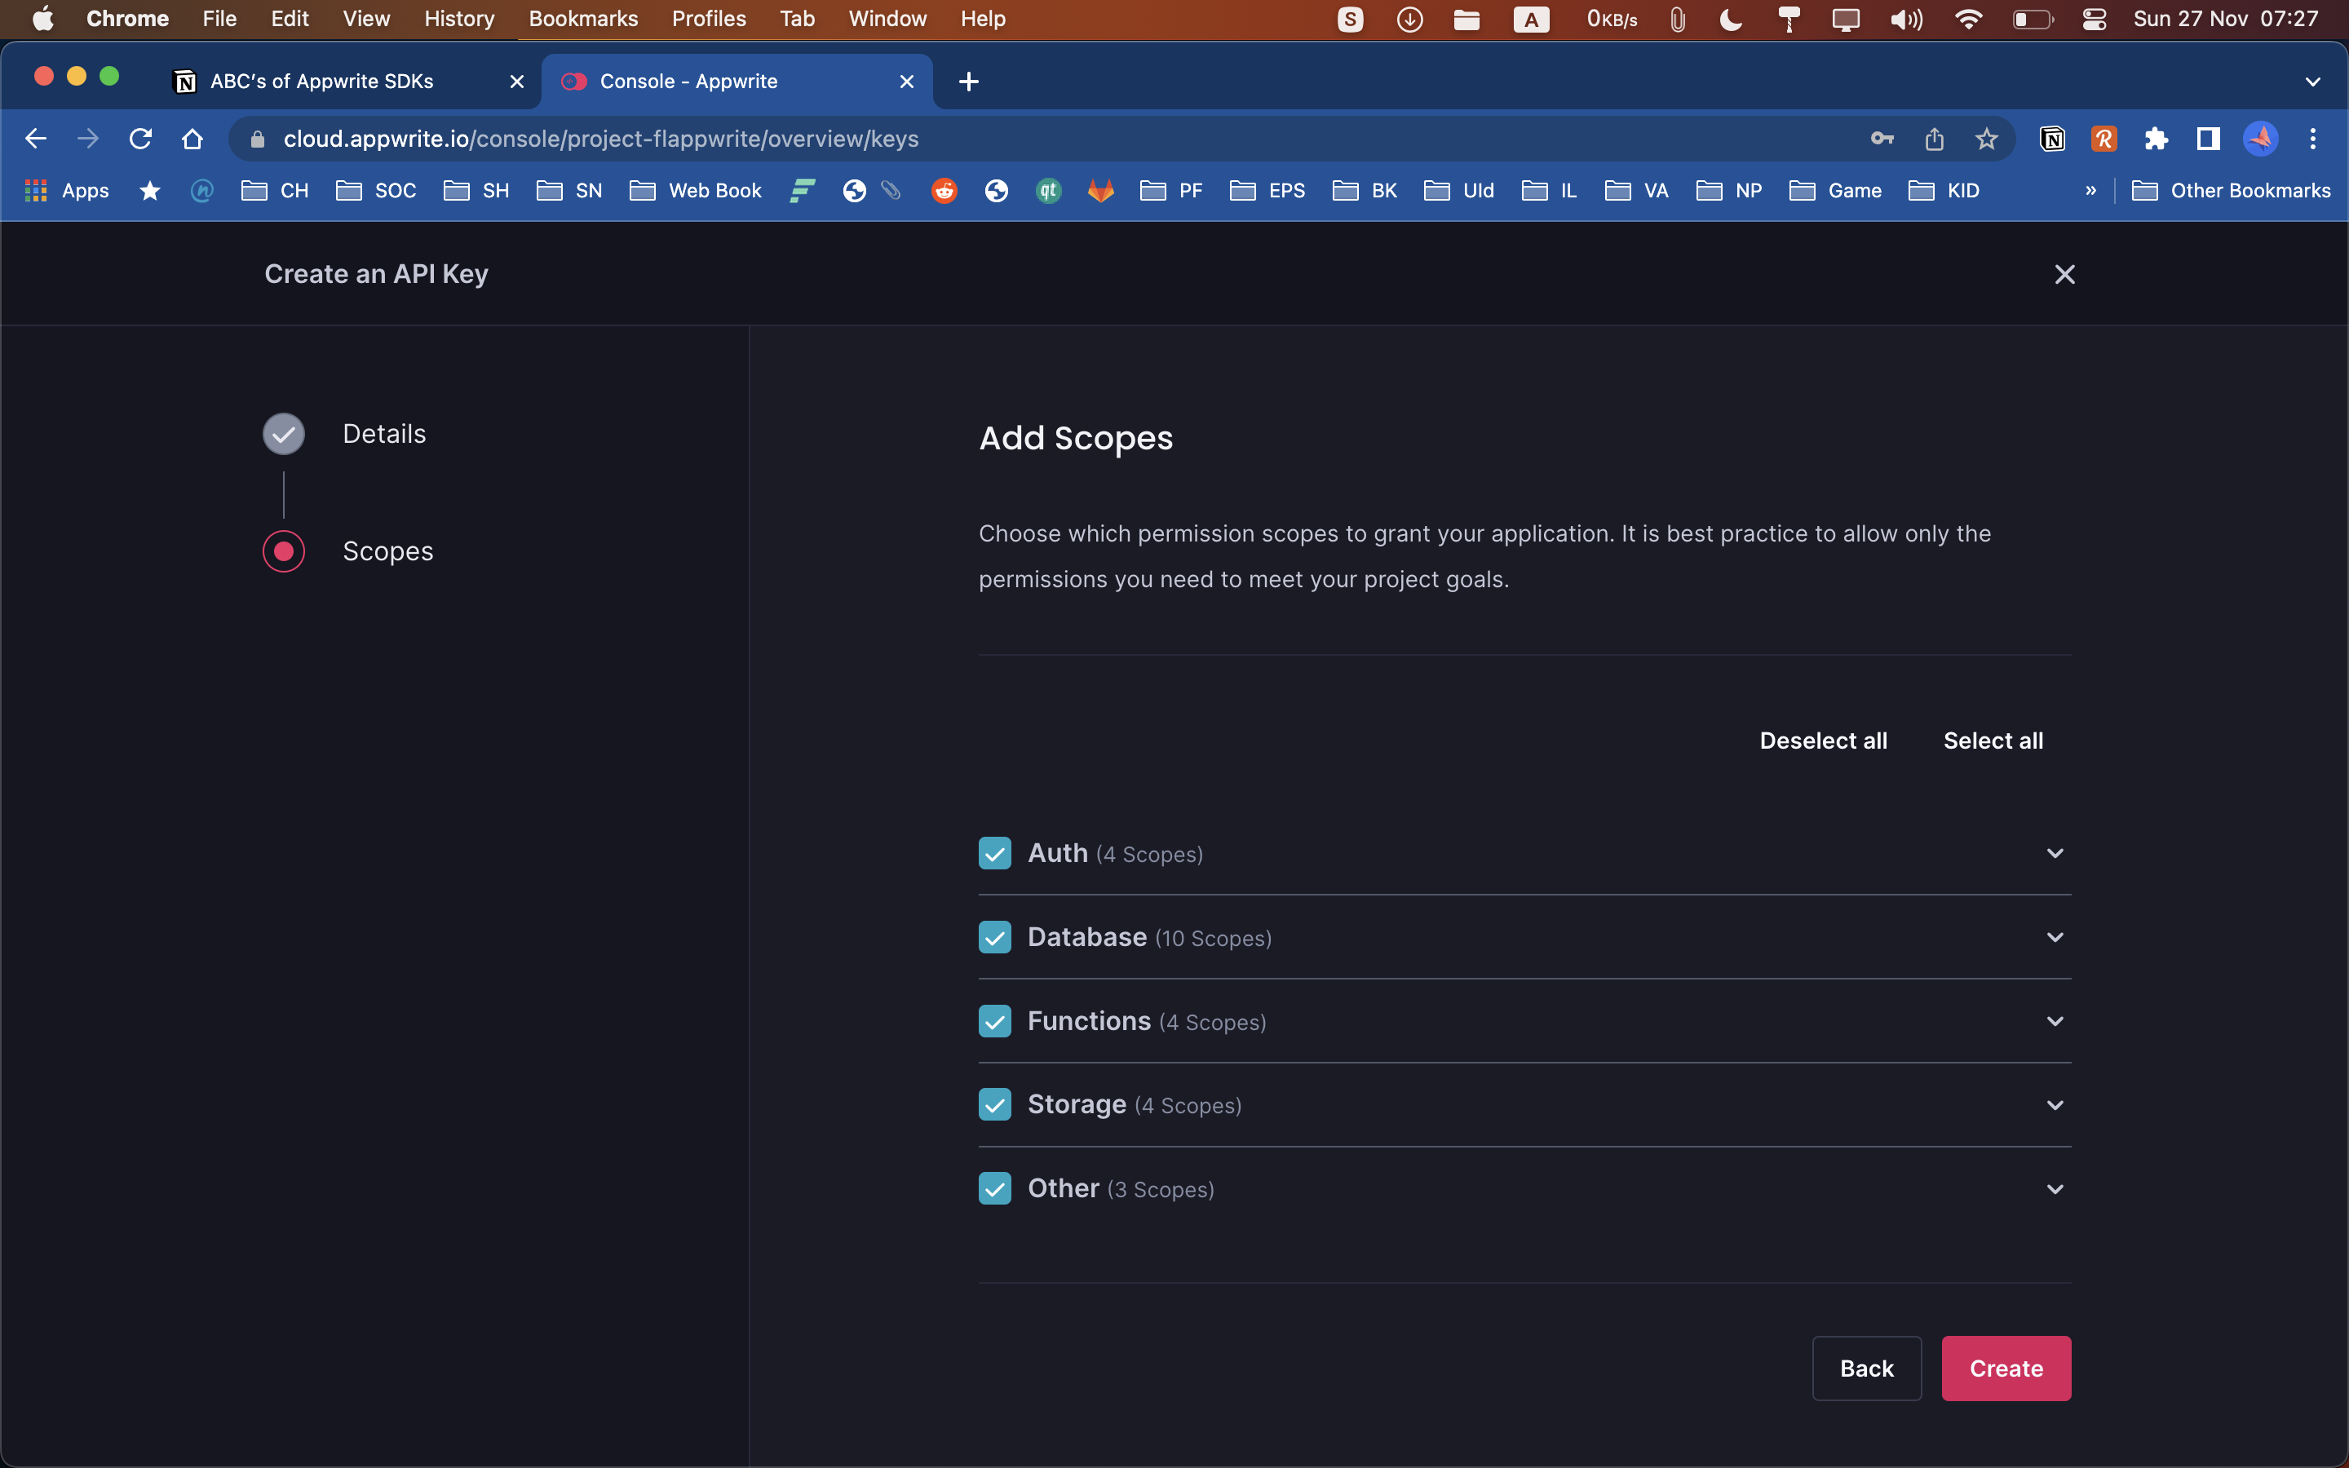Expand the Other scopes section
2349x1468 pixels.
pos(2055,1189)
